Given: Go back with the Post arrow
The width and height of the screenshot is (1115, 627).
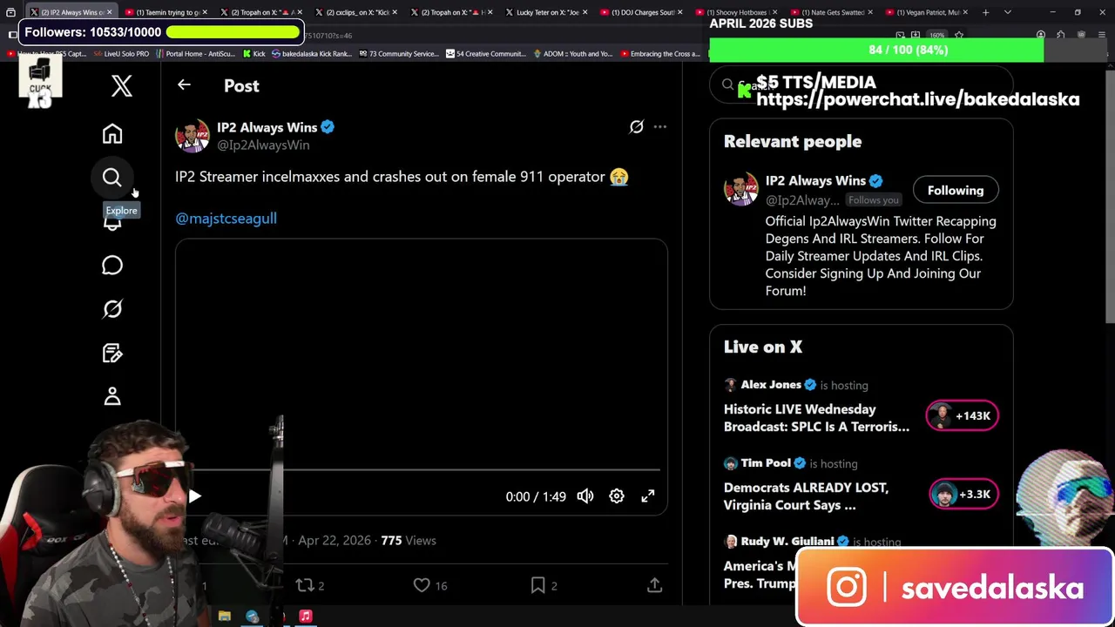Looking at the screenshot, I should [184, 85].
